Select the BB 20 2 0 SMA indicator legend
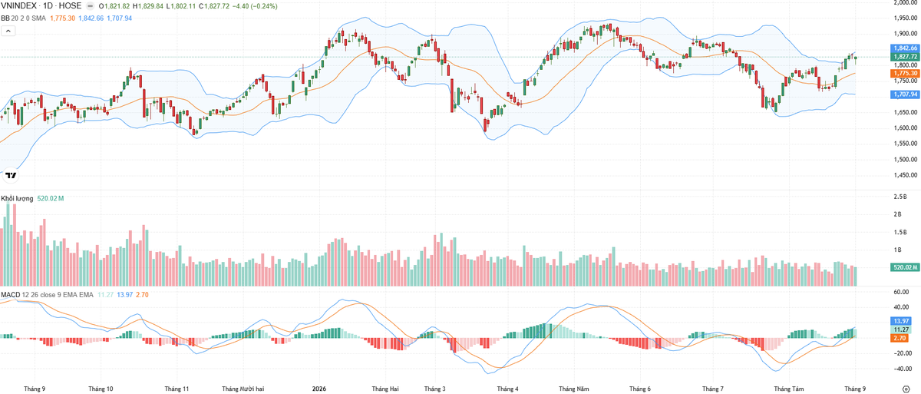This screenshot has width=921, height=394. point(23,18)
